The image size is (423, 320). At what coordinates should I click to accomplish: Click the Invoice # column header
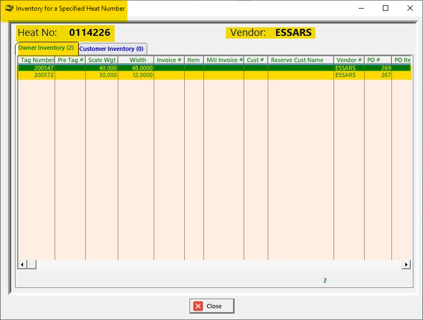click(x=169, y=60)
